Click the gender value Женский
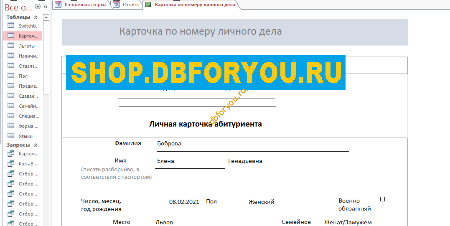The image size is (450, 226). pos(262,202)
